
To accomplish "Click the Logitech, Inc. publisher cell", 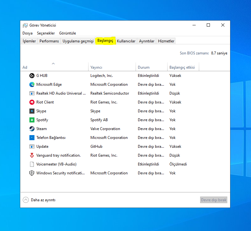I will coord(101,75).
